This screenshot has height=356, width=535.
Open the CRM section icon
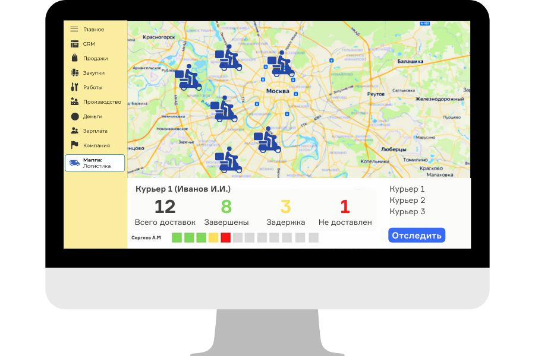coord(74,44)
